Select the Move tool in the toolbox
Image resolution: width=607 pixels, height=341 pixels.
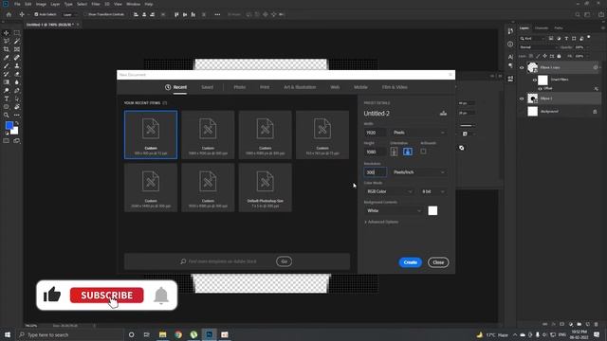coord(7,33)
